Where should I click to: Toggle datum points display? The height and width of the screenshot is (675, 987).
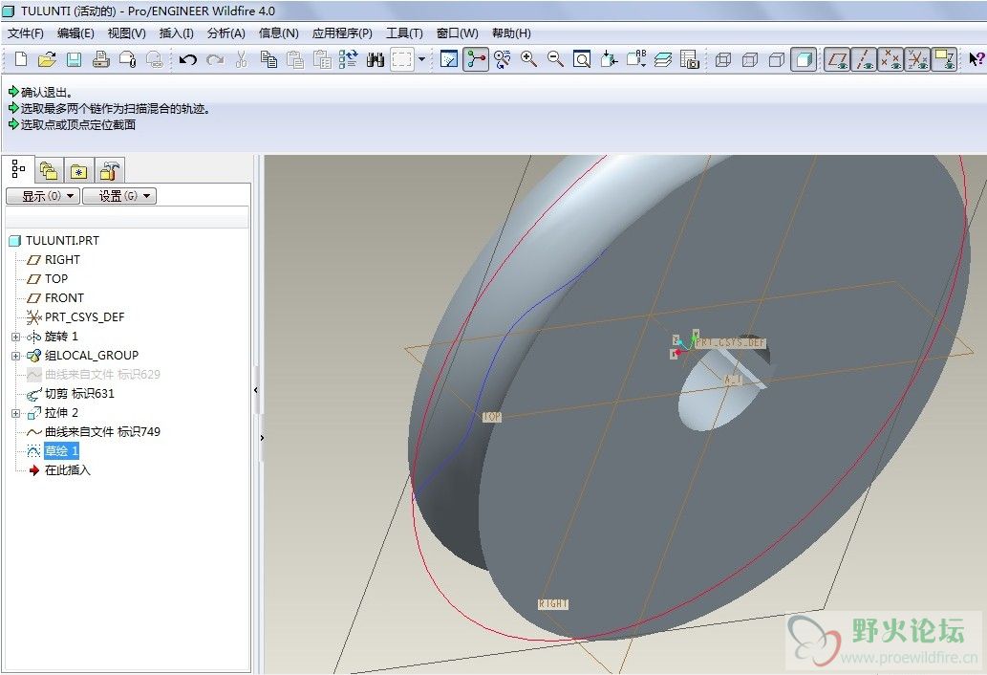890,59
